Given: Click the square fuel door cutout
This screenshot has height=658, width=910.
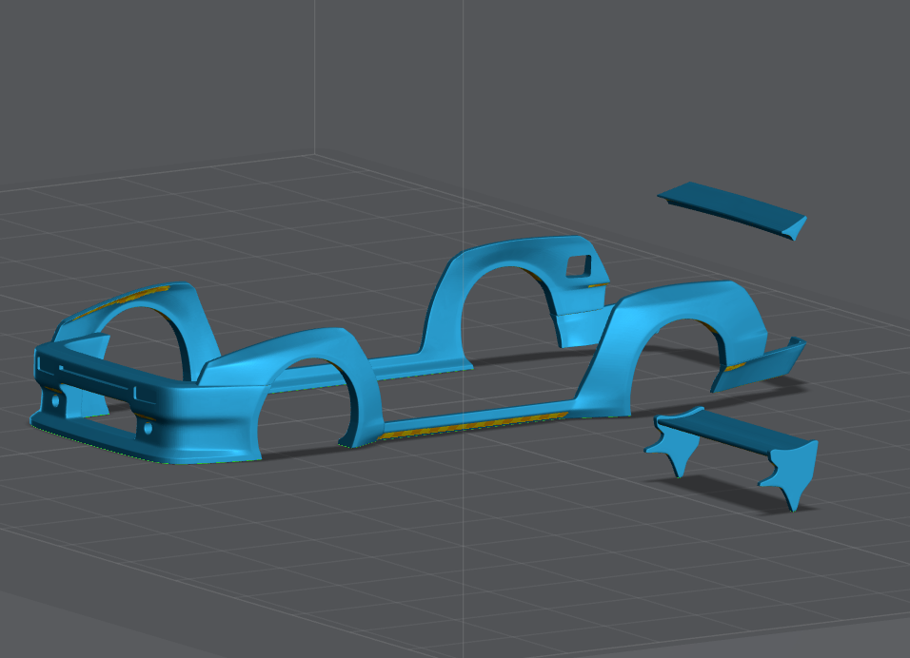Looking at the screenshot, I should point(577,267).
